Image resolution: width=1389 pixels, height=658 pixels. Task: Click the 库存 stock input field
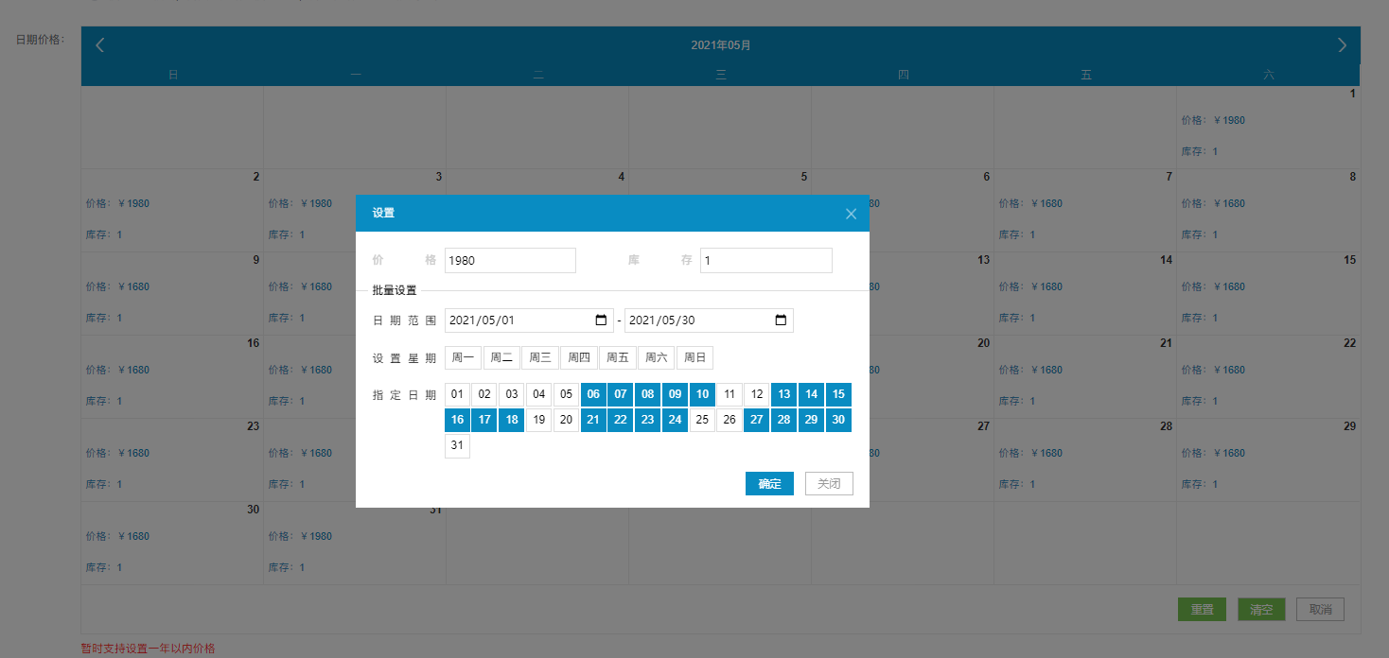pos(765,260)
